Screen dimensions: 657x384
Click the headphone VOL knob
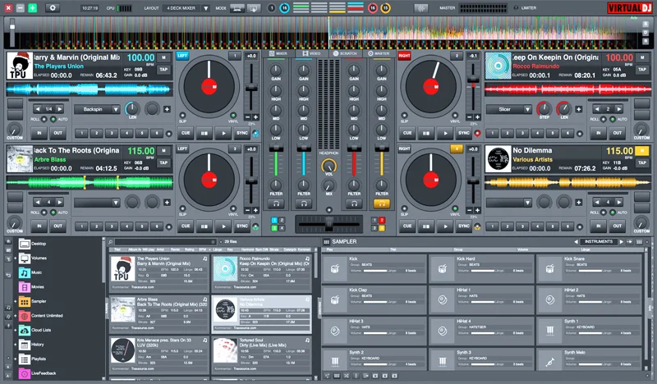click(328, 167)
